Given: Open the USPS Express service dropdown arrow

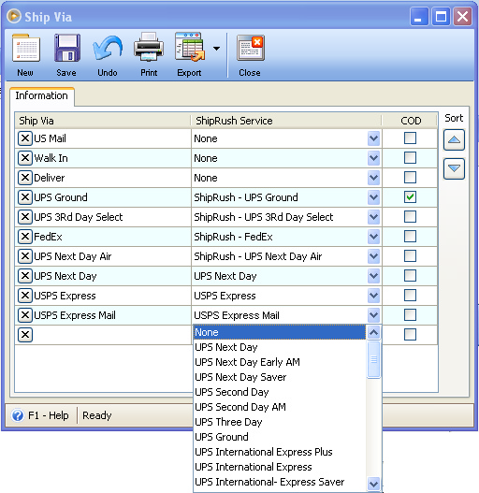Looking at the screenshot, I should 373,296.
